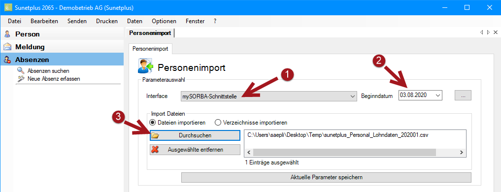Click the Absenzen suchen magnifier icon
Viewport: 501px width, 192px height.
pyautogui.click(x=21, y=70)
